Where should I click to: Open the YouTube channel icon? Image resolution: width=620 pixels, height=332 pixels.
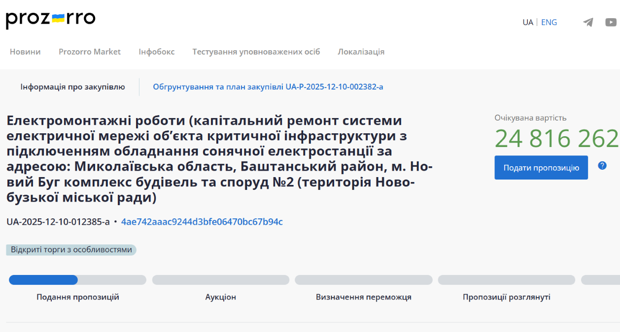pyautogui.click(x=611, y=22)
